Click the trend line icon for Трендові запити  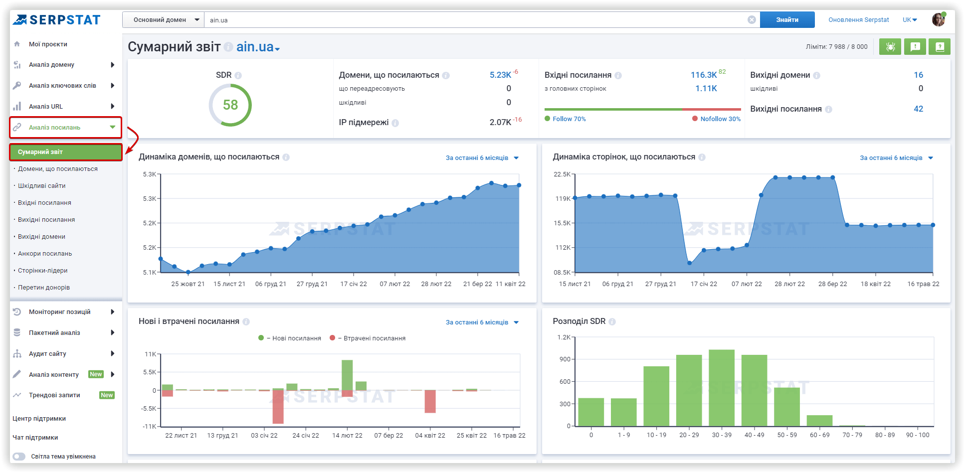17,395
